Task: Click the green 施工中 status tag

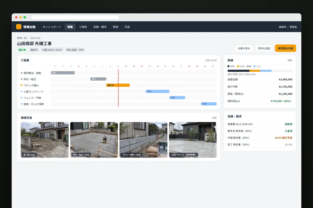Action: [x=22, y=50]
